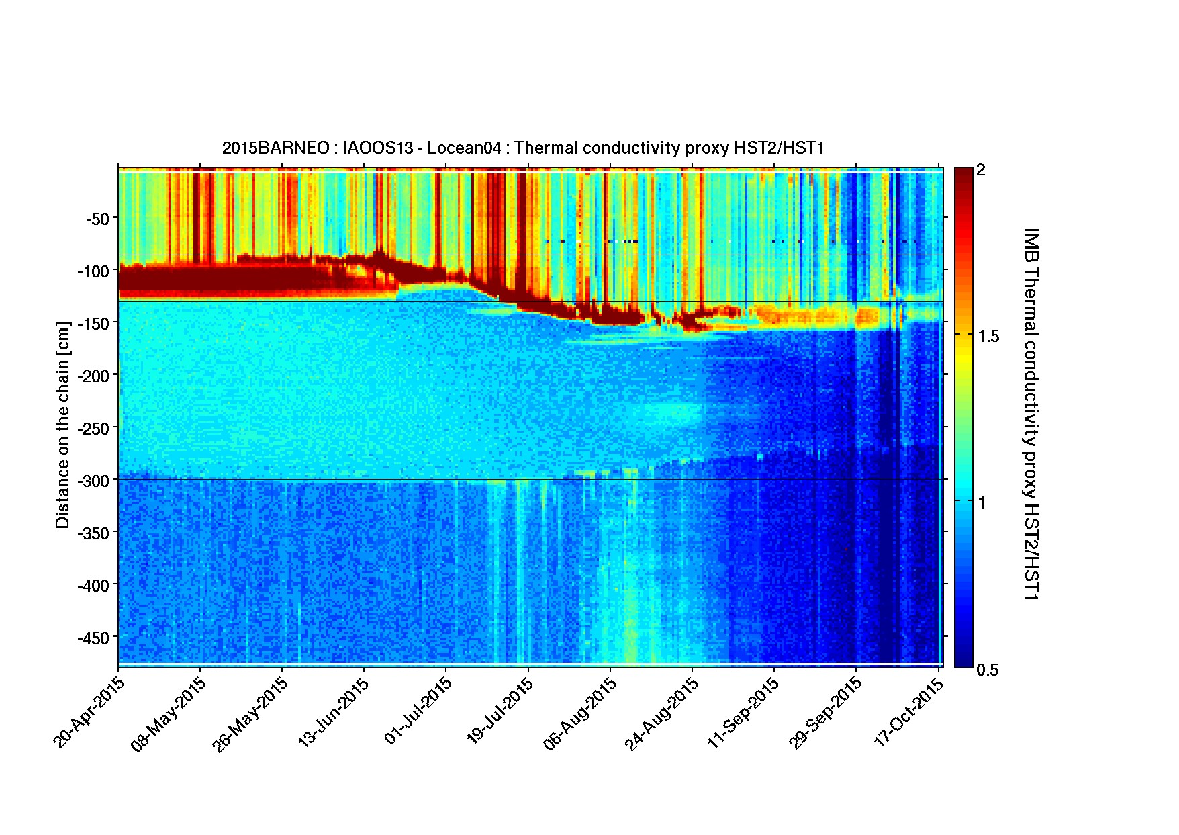Click the colorbar tick label 1.5
The width and height of the screenshot is (1179, 835).
(x=988, y=337)
